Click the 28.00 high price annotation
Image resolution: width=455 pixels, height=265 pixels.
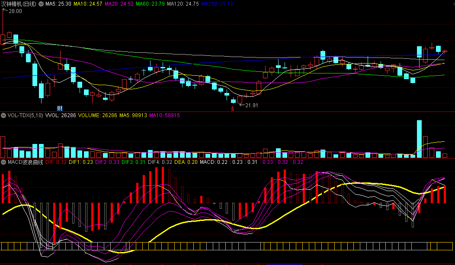pos(15,11)
